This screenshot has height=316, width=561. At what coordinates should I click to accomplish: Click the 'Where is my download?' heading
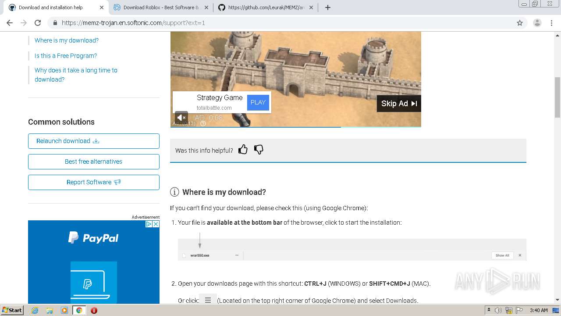pos(224,192)
